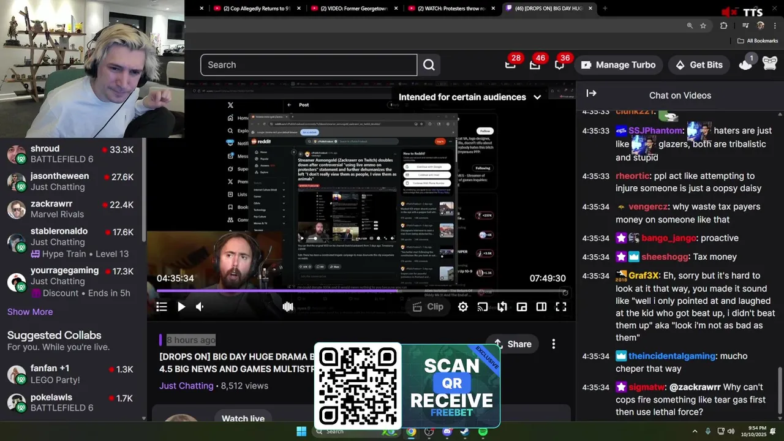Viewport: 784px width, 441px height.
Task: Open the video chapters list icon
Action: point(162,307)
